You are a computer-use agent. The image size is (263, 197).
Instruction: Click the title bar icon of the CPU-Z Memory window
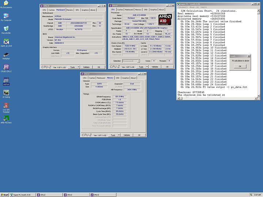[x=82, y=74]
